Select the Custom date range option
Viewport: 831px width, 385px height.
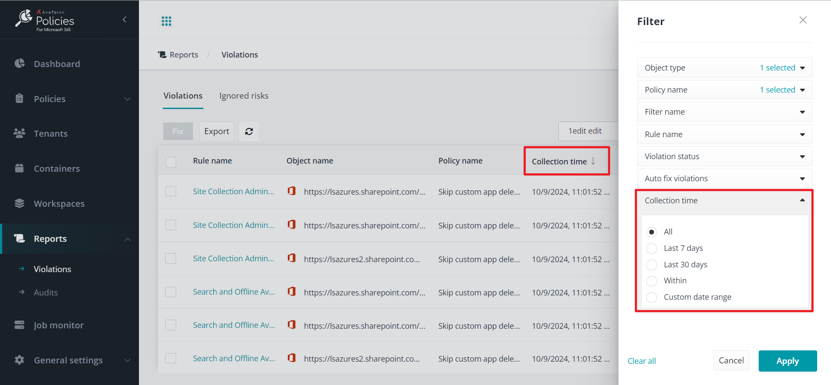coord(651,297)
